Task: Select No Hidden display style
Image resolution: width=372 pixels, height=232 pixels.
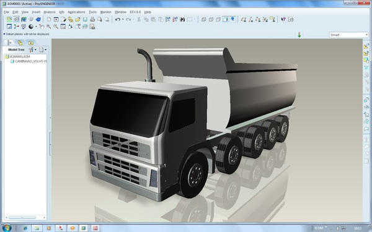Action: (x=218, y=19)
